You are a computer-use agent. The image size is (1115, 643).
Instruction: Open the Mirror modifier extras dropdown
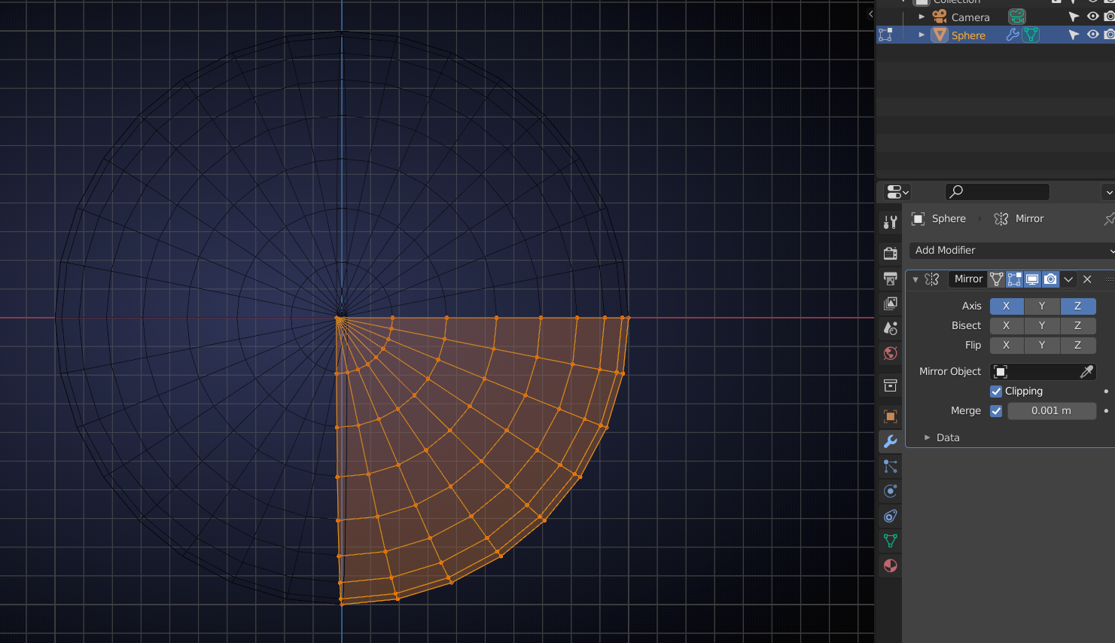[x=1068, y=279]
